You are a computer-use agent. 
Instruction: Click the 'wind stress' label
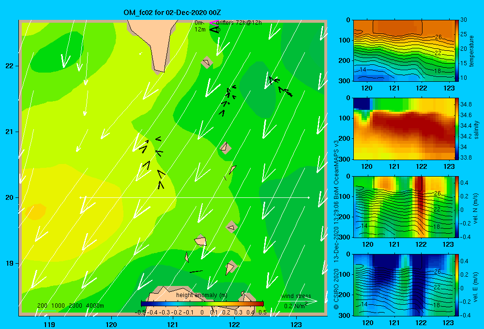click(x=296, y=296)
